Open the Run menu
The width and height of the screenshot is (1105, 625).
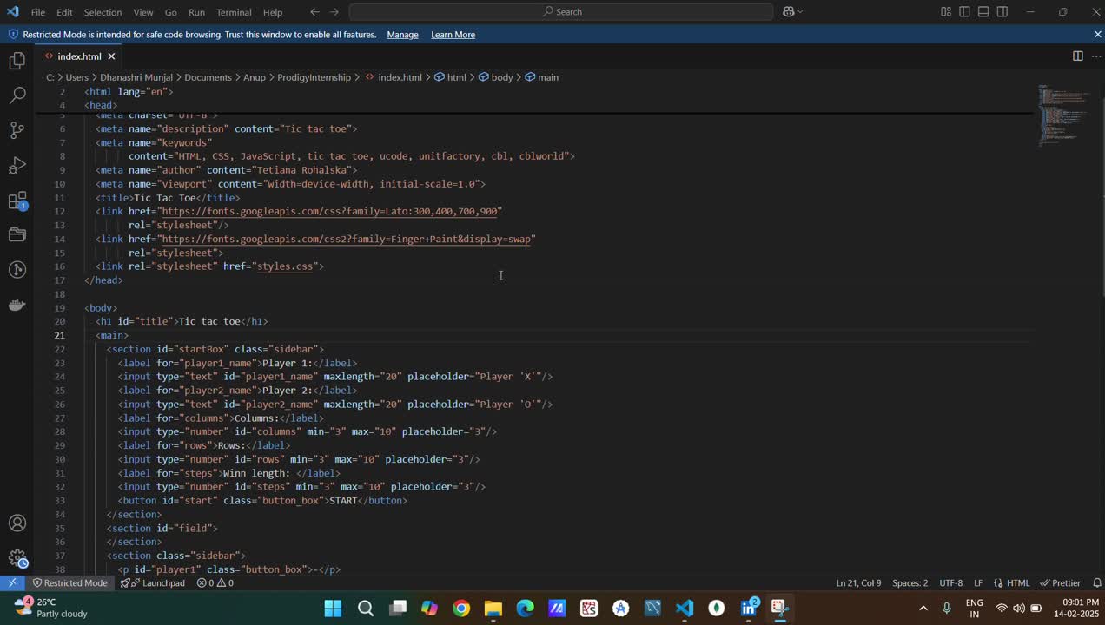click(196, 12)
